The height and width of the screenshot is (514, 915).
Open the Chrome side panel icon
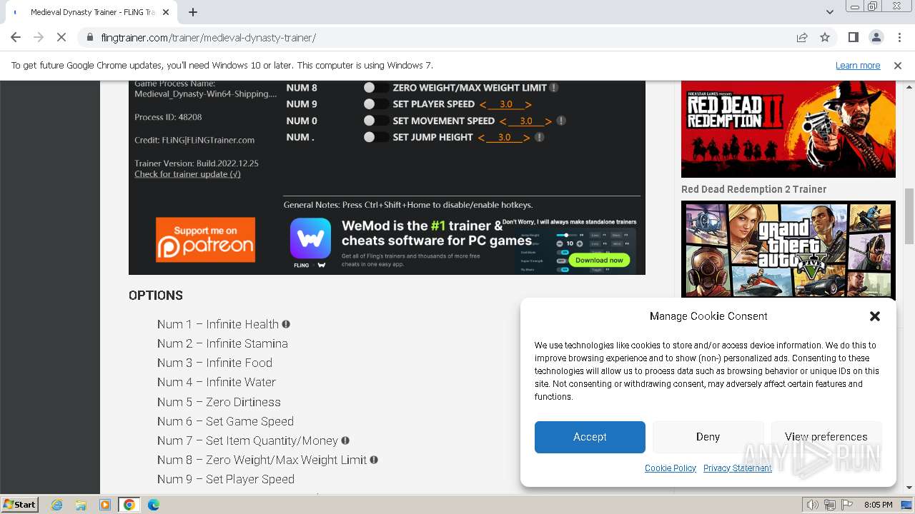tap(853, 37)
